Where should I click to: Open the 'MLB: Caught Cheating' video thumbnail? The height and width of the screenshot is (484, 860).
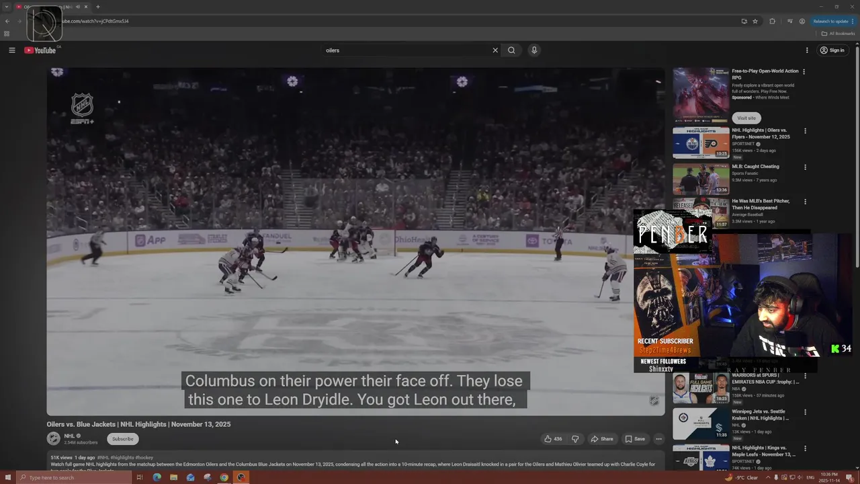(701, 178)
